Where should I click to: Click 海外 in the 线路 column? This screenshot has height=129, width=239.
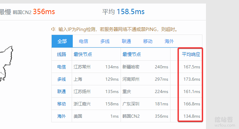(x=62, y=116)
